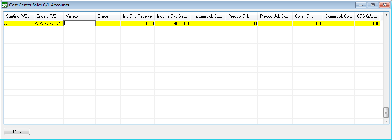Close the Cost Center Sales G/L Accounts window
Viewport: 392px width, 140px height.
[384, 5]
